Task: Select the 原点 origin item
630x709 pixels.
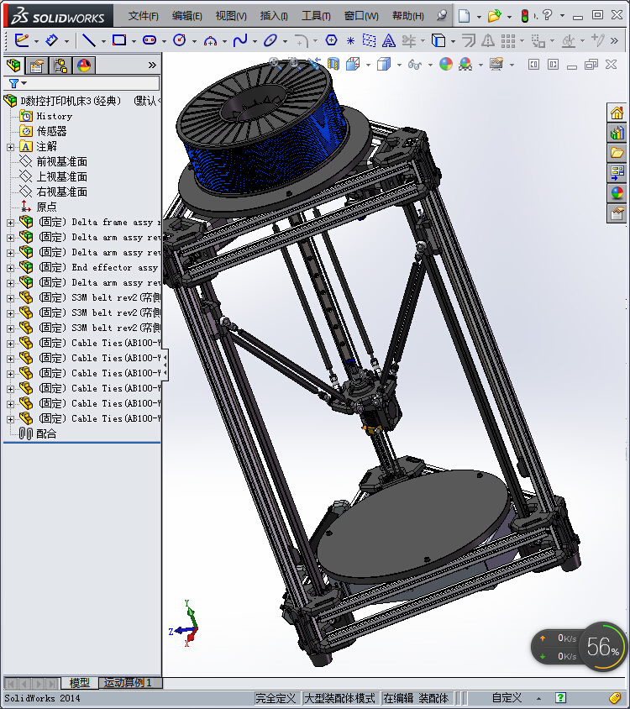Action: point(46,207)
